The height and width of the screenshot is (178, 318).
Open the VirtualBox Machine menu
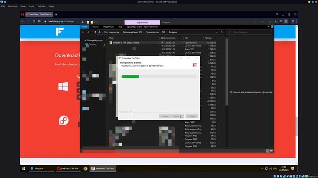click(13, 6)
